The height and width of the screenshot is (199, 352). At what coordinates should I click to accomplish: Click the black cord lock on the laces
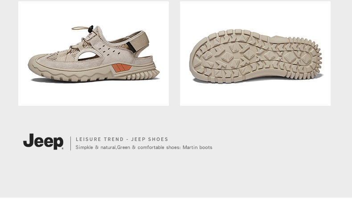[x=90, y=29]
